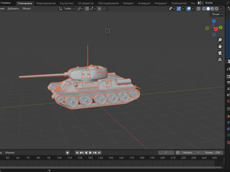Click the Scene name field
Screen dimensions: 230x172
[215, 3]
